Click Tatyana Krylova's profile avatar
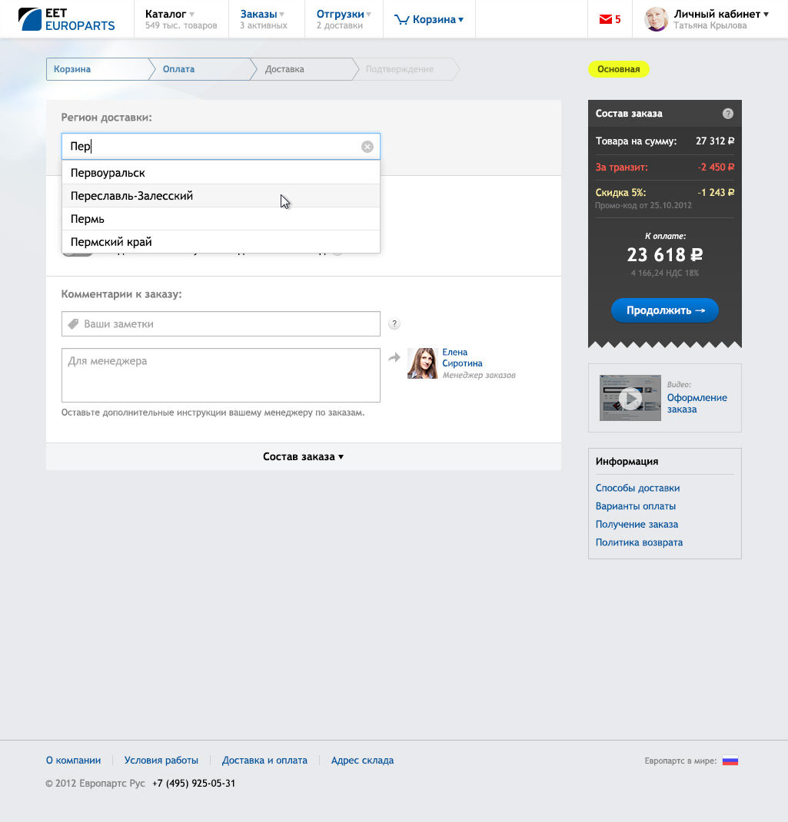The image size is (788, 822). (656, 19)
